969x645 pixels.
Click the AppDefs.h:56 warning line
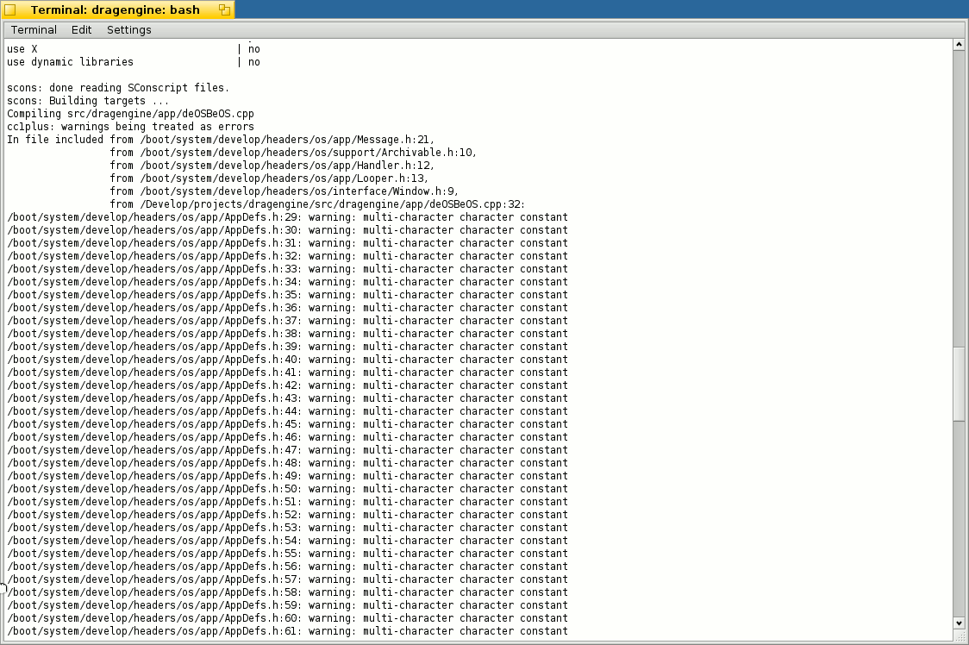pos(287,567)
